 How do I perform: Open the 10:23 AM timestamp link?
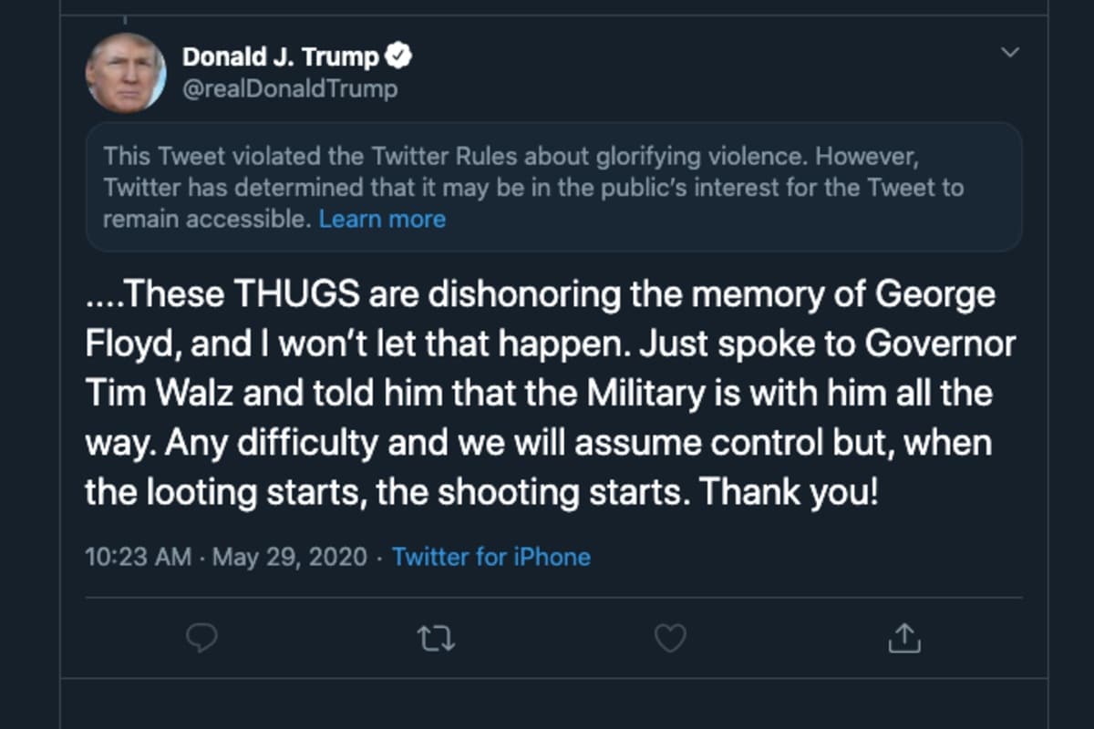138,557
